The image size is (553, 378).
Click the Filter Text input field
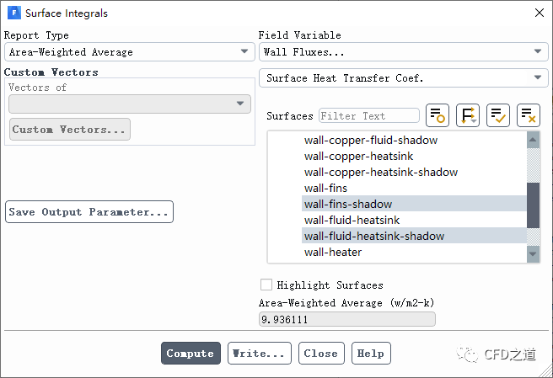coord(368,115)
